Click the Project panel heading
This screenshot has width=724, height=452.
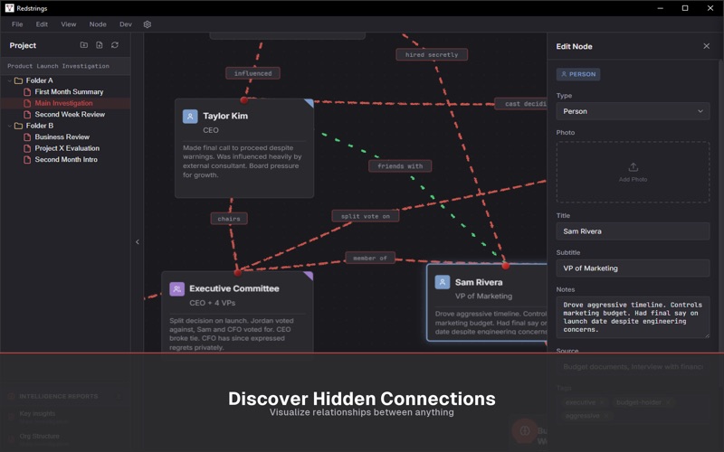[23, 46]
